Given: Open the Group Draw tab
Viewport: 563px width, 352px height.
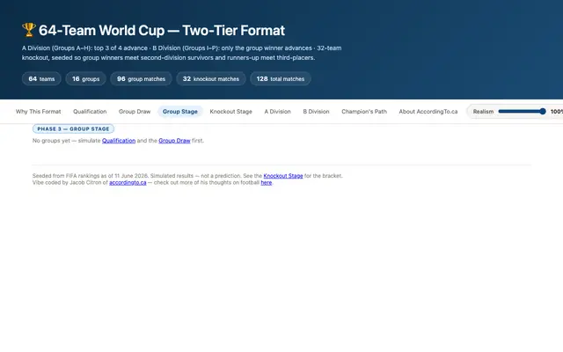Looking at the screenshot, I should 135,112.
